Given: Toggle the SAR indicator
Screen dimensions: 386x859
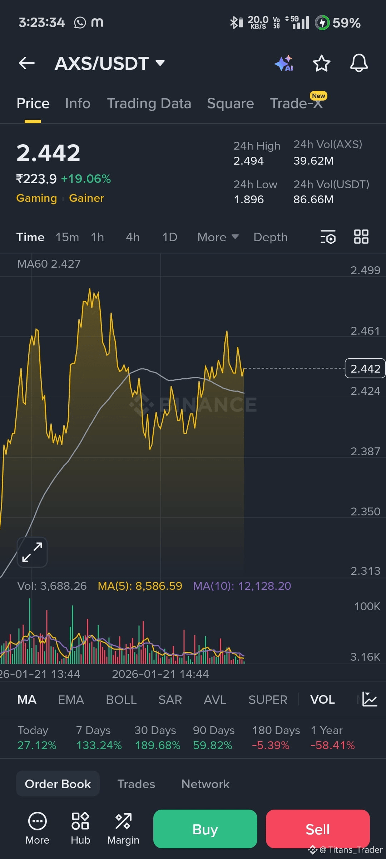Looking at the screenshot, I should 170,699.
